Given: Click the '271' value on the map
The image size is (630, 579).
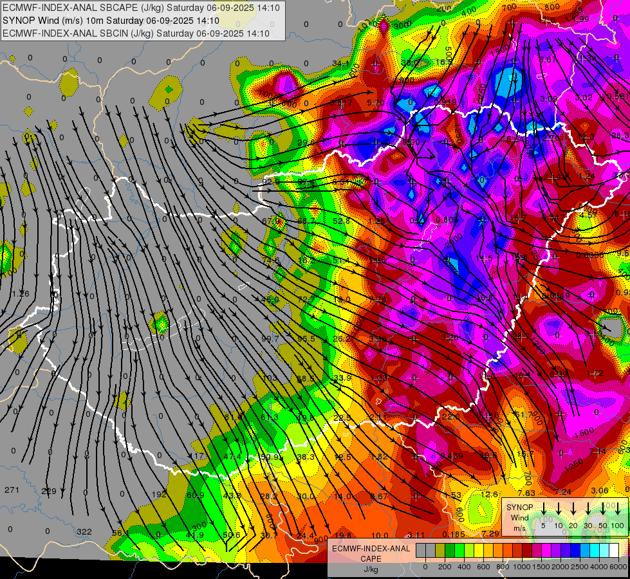Looking at the screenshot, I should (12, 490).
